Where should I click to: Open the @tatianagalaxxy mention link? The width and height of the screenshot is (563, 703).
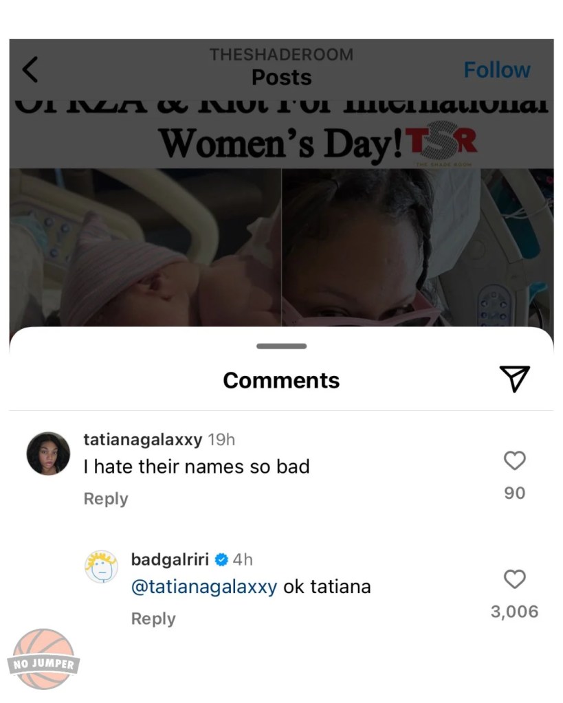coord(204,587)
